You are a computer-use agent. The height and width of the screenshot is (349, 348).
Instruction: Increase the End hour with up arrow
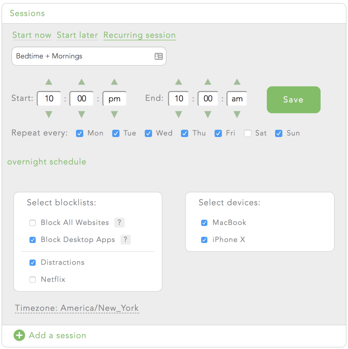tap(179, 82)
